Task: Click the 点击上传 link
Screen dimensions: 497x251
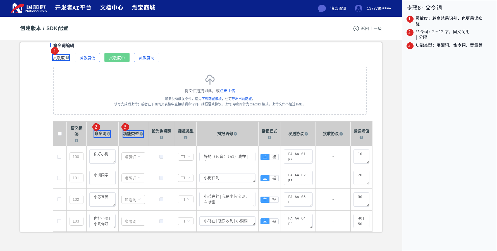Action: pyautogui.click(x=228, y=91)
